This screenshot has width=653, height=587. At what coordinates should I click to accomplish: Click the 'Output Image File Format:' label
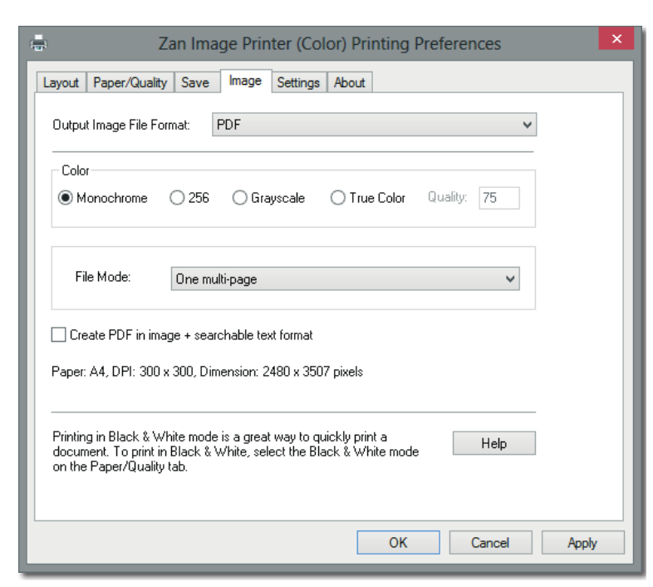[x=121, y=125]
